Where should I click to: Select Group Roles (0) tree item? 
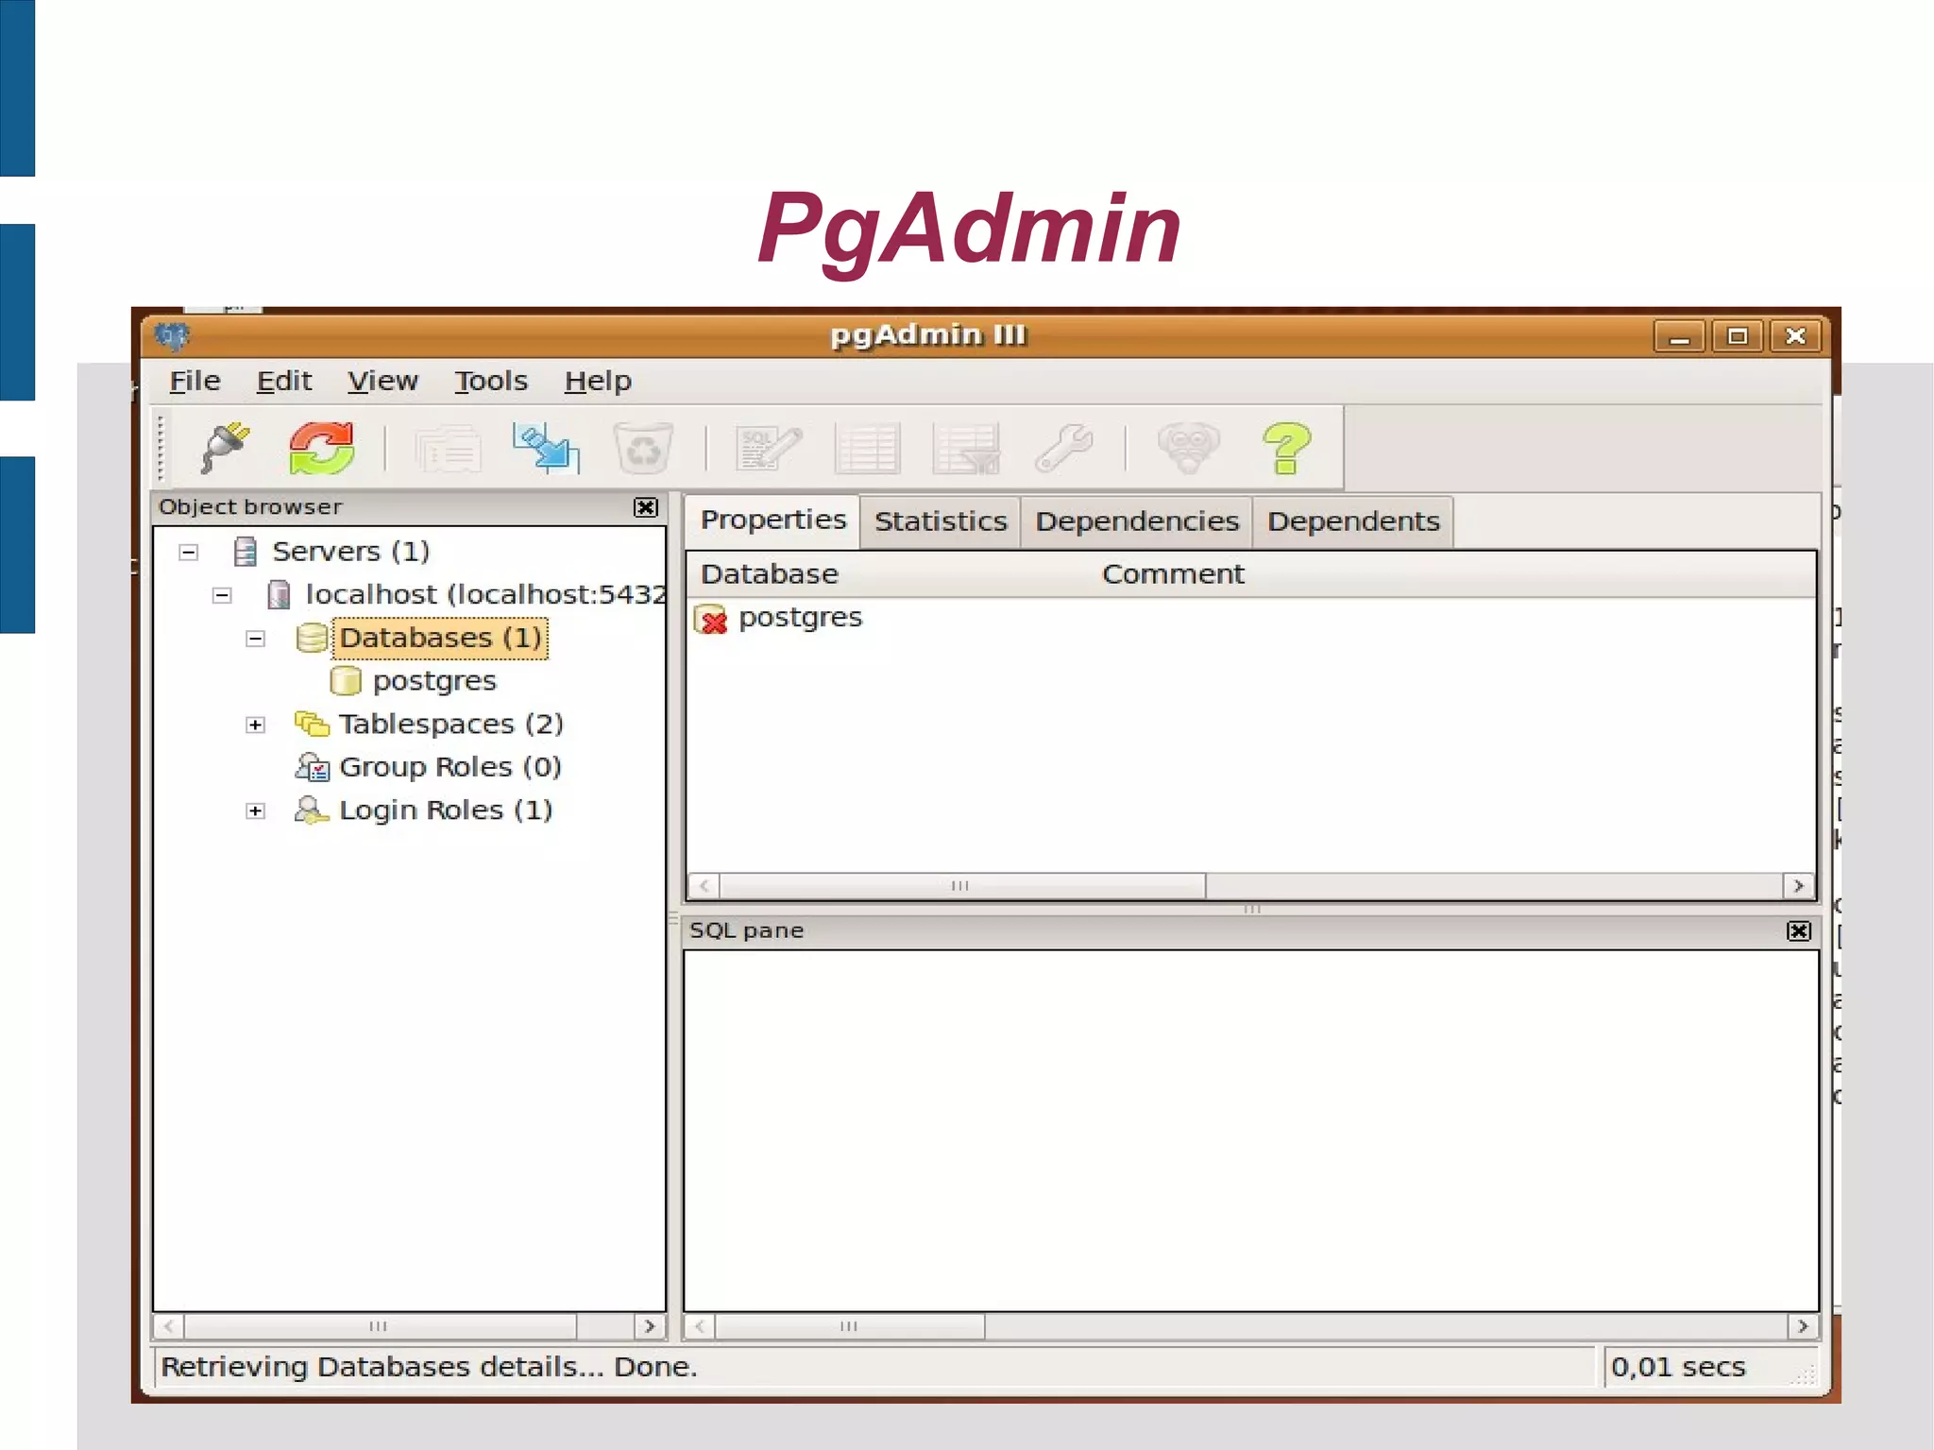click(450, 767)
